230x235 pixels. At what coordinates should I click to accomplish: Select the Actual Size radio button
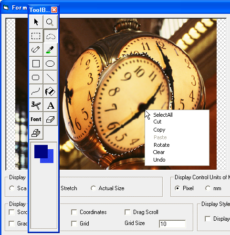coord(93,188)
